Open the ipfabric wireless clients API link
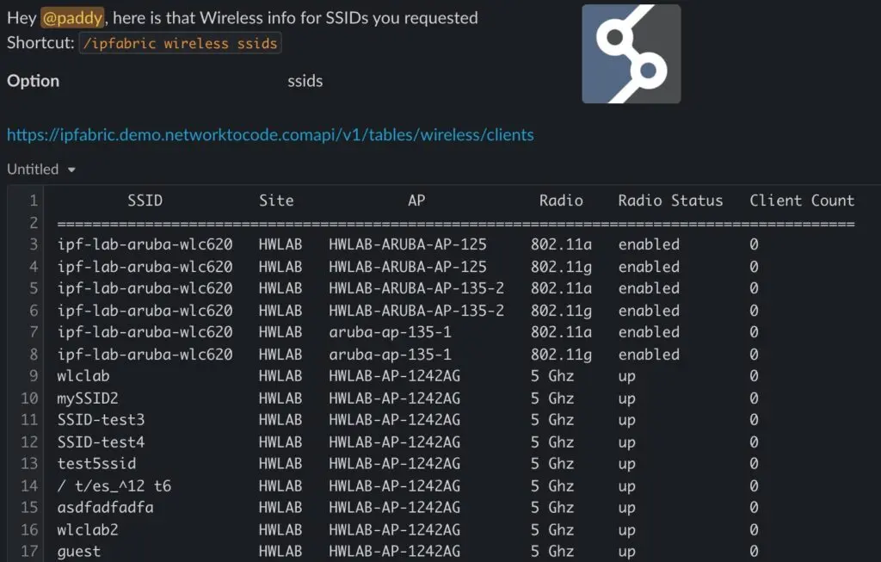This screenshot has width=881, height=562. [x=270, y=135]
